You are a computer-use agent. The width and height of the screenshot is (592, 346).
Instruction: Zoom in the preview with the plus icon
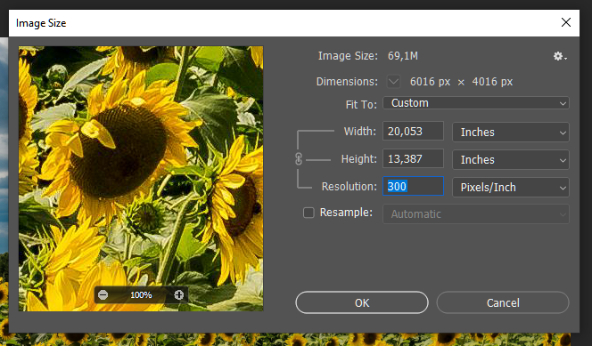tap(179, 294)
